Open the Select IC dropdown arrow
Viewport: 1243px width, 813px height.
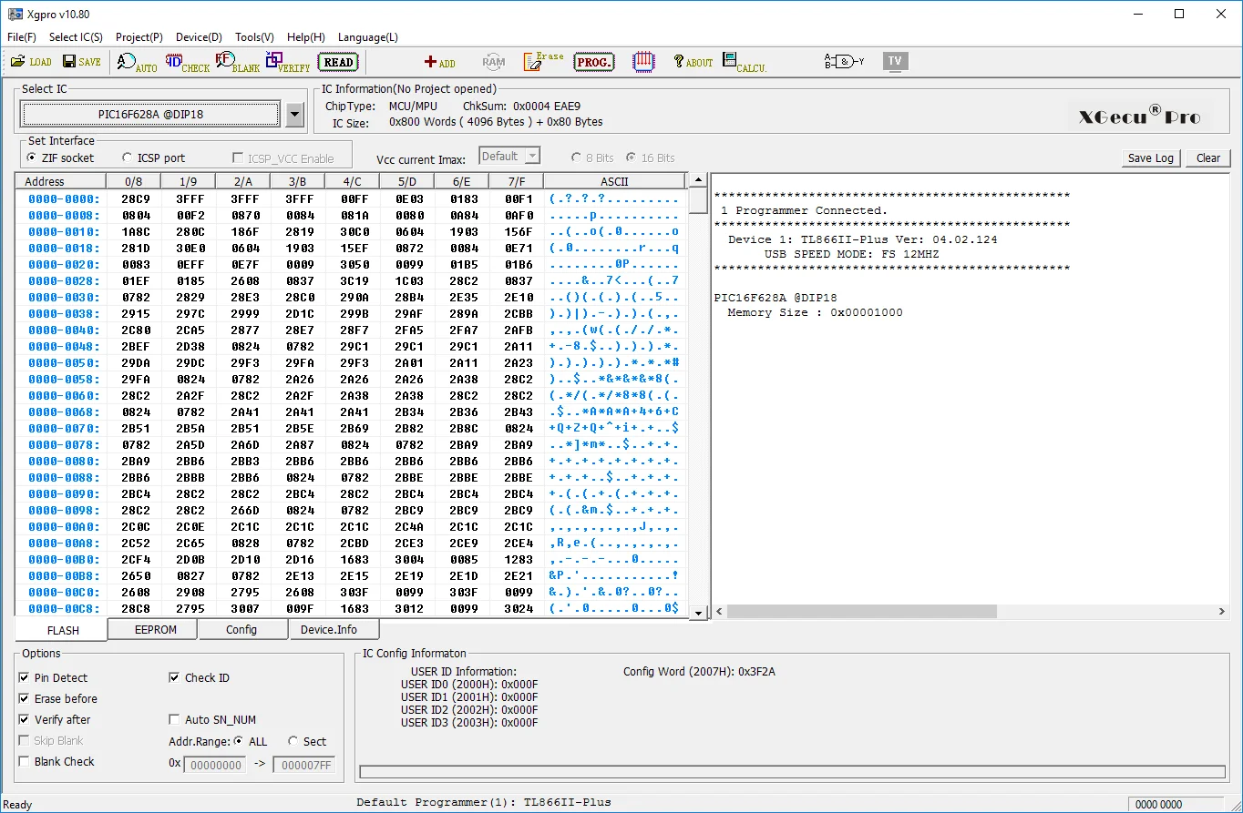(x=294, y=115)
